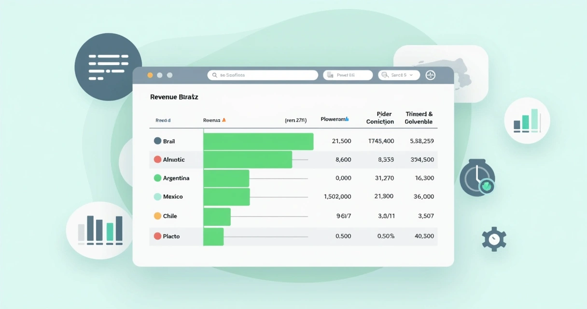Screen dimensions: 587x309
Task: Open the settings gear icon
Action: (x=493, y=239)
